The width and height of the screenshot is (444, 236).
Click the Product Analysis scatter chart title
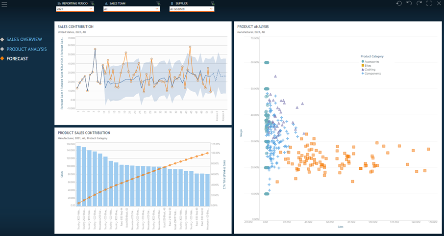(253, 26)
